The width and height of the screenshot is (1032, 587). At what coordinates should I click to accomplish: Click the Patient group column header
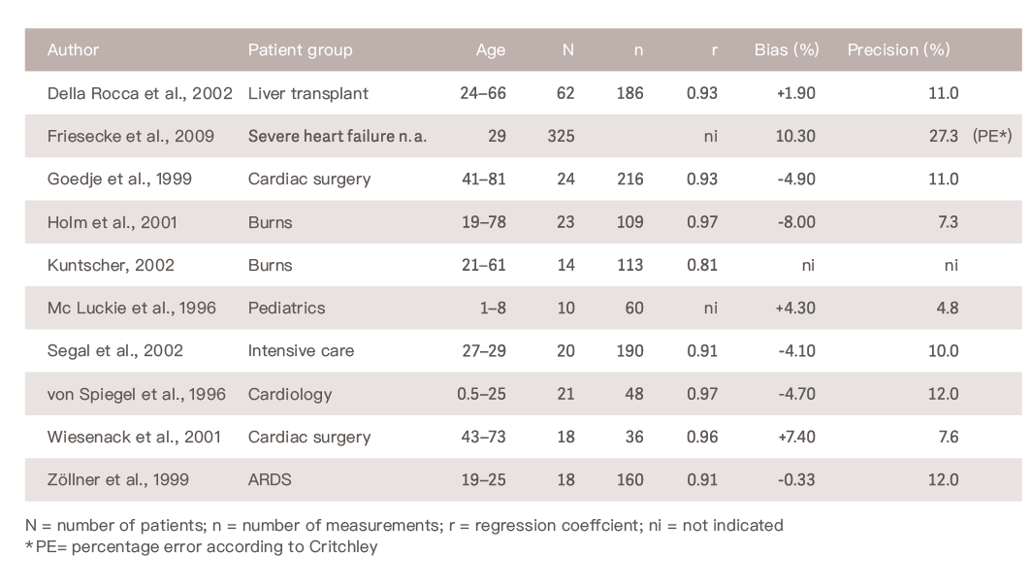point(301,49)
